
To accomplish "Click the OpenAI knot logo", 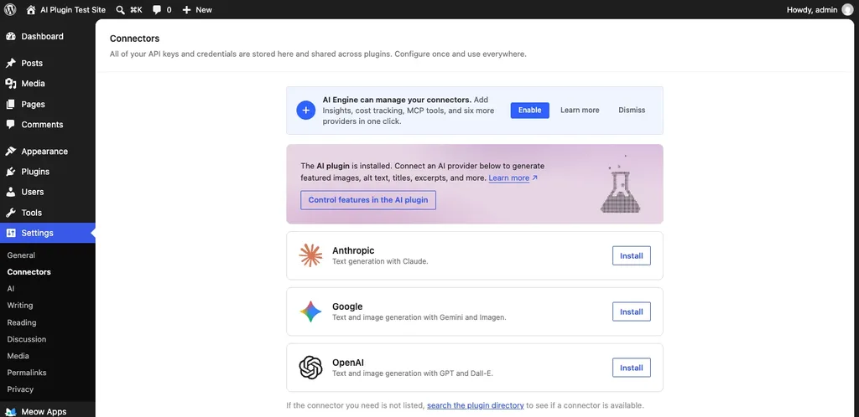I will (310, 368).
